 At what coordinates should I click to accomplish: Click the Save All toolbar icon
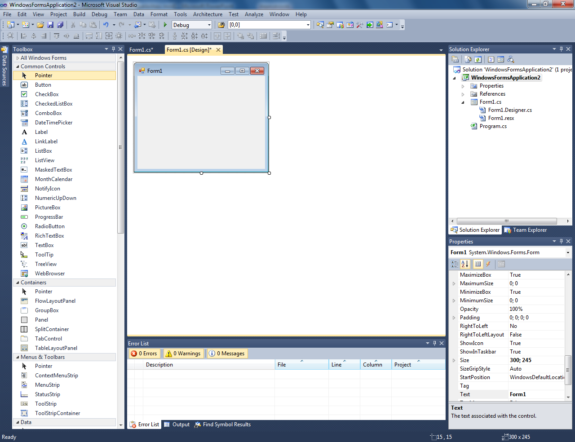[x=60, y=25]
